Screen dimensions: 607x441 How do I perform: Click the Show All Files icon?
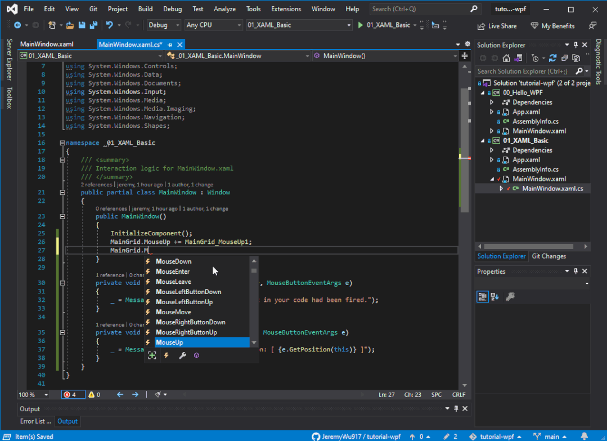coord(576,58)
